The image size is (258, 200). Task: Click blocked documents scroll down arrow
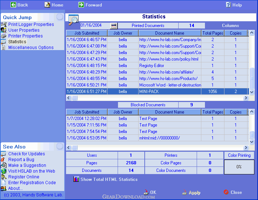coord(252,142)
